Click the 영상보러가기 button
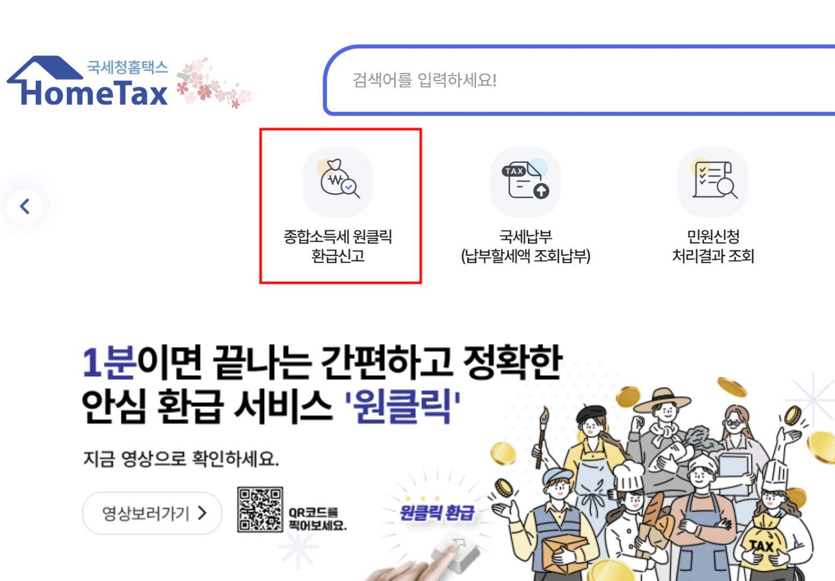Image resolution: width=835 pixels, height=581 pixels. coord(152,513)
